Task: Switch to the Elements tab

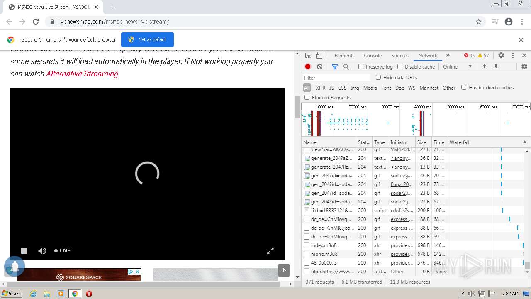Action: 344,55
